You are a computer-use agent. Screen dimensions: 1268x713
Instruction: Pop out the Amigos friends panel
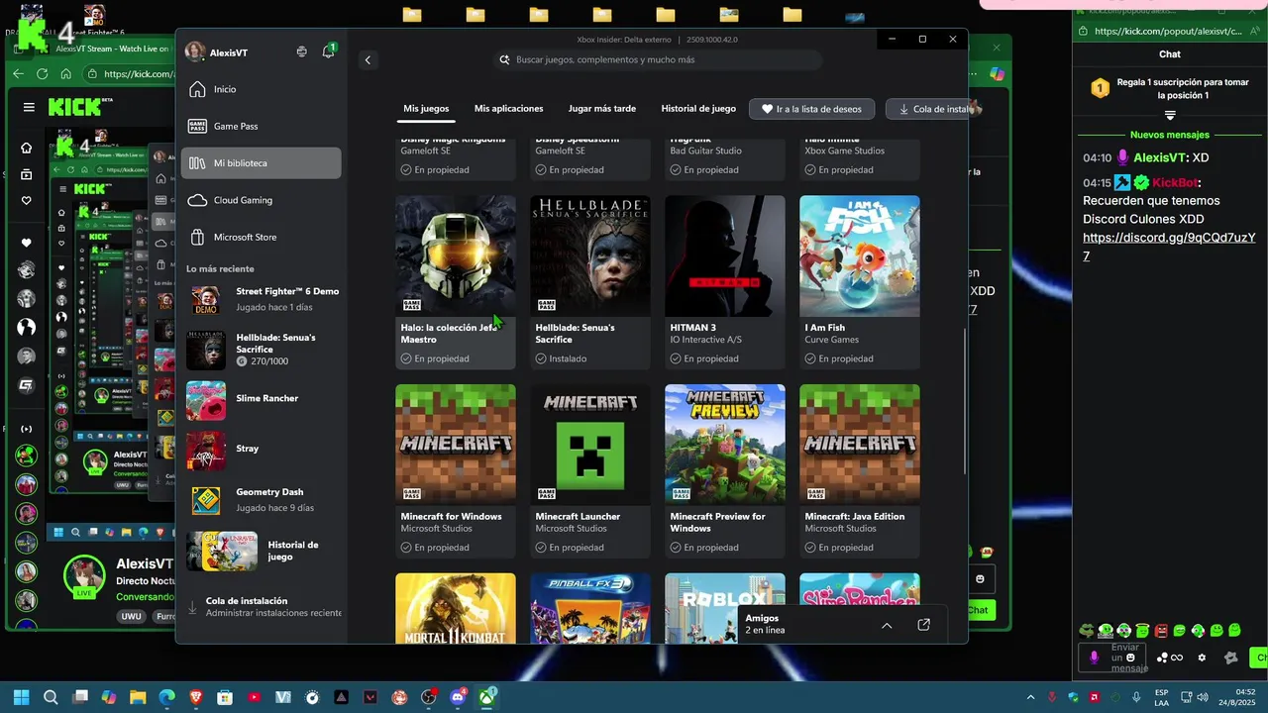(x=923, y=625)
